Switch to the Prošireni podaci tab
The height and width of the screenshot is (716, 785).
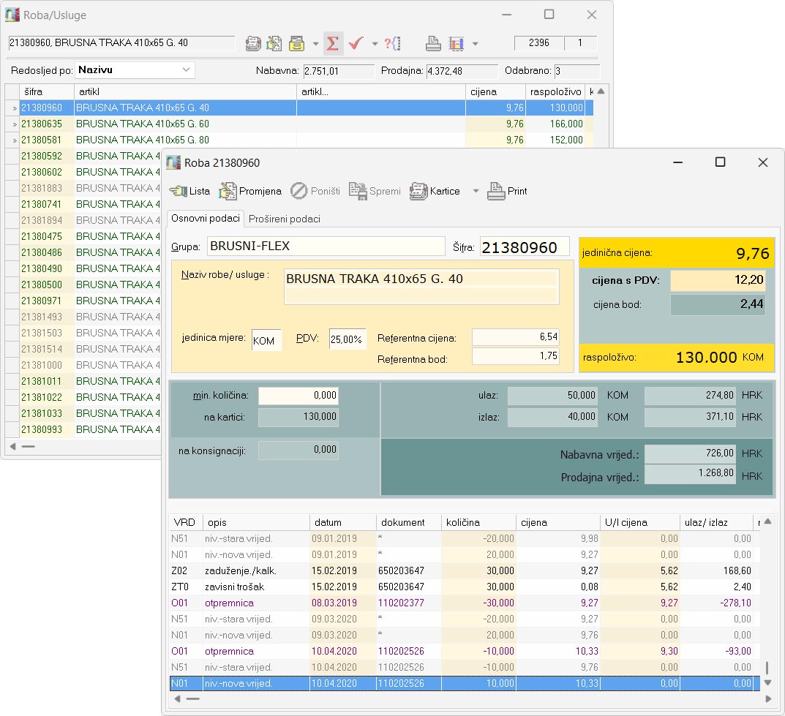(x=285, y=219)
